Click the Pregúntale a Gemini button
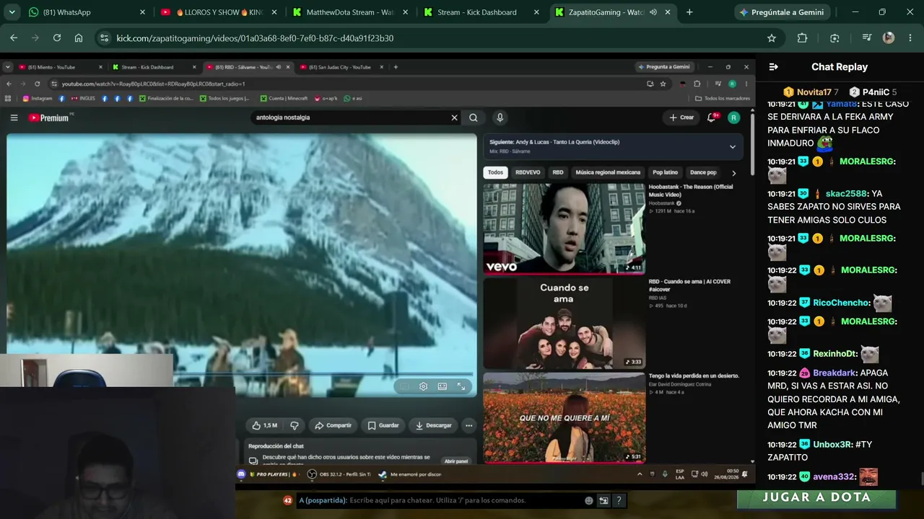Screen dimensions: 924x519 [782, 12]
